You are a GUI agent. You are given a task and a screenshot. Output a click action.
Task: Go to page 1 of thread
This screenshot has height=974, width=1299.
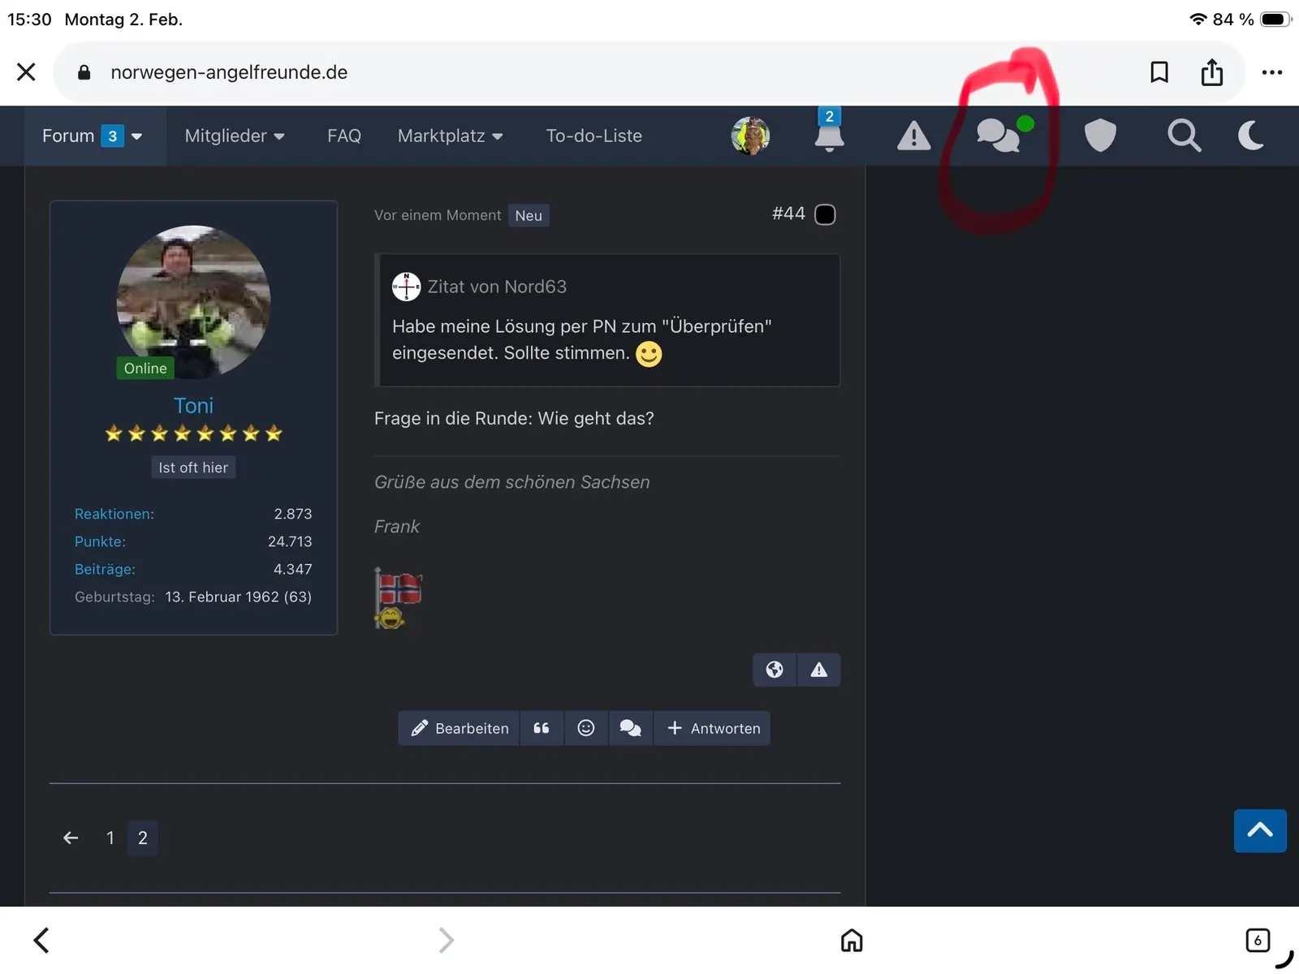tap(110, 838)
